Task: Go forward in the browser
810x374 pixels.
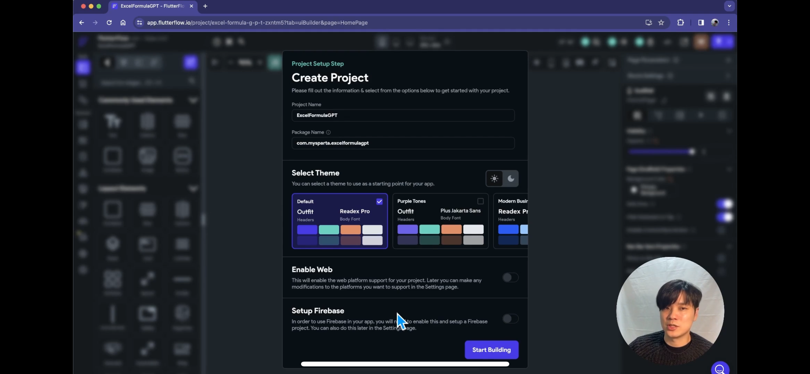Action: [x=95, y=23]
